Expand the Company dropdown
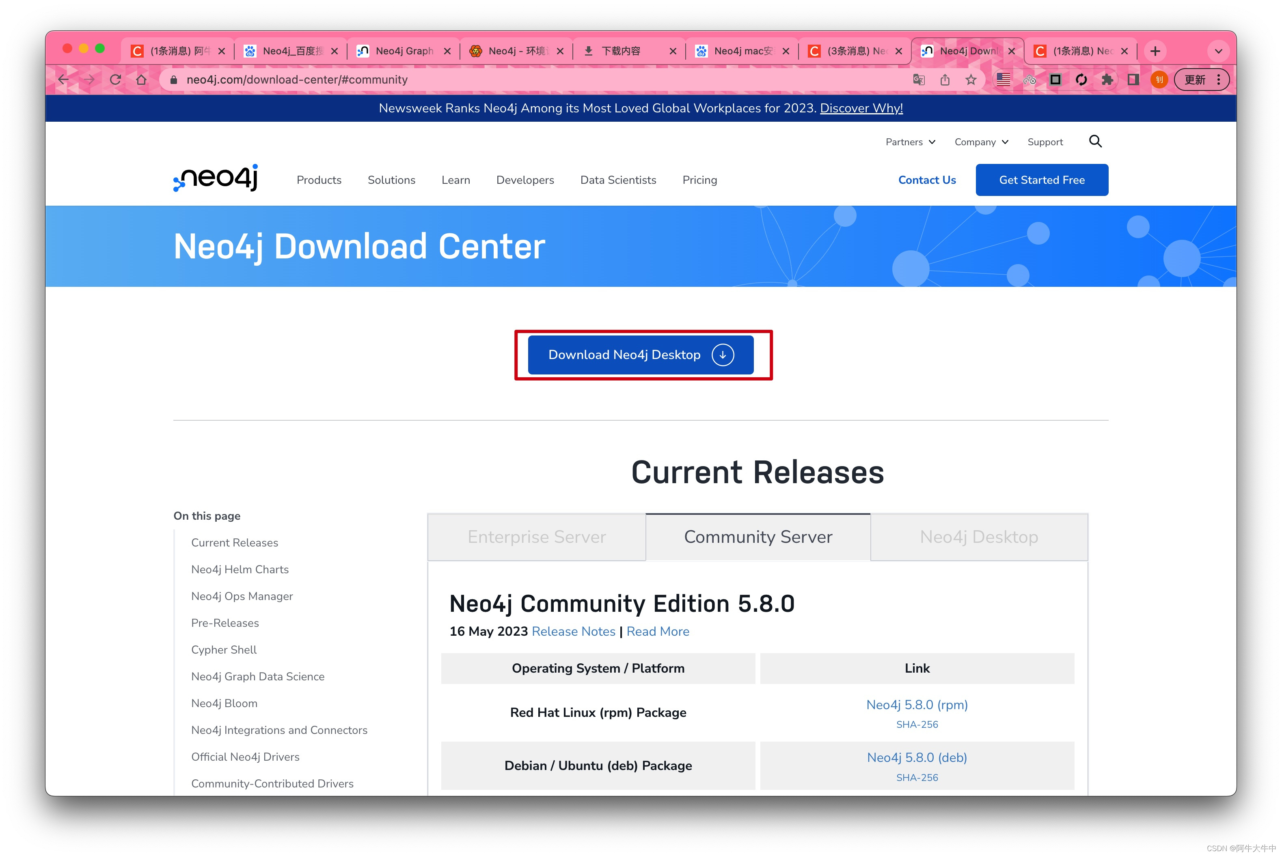 [x=982, y=142]
